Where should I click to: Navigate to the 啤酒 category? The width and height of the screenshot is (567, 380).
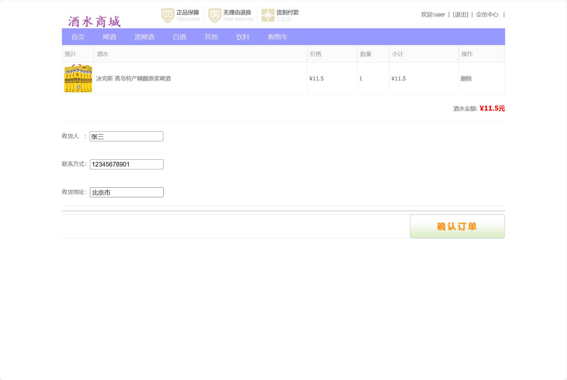[110, 37]
